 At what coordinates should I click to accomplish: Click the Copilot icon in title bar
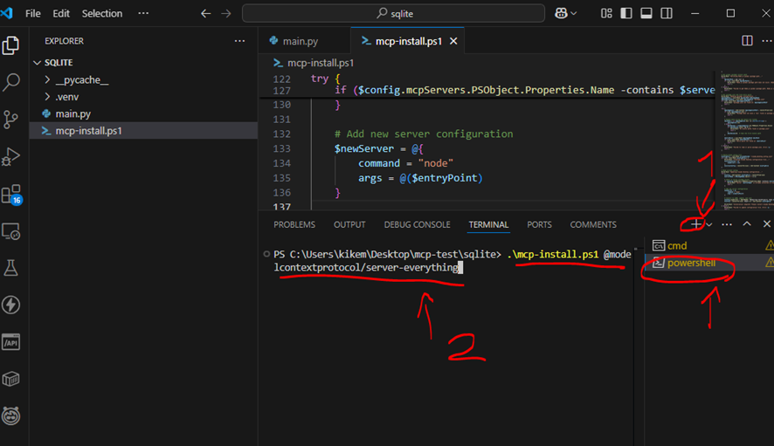tap(565, 14)
